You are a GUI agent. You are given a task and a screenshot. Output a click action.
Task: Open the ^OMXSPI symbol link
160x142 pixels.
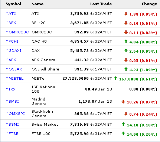pos(15,113)
